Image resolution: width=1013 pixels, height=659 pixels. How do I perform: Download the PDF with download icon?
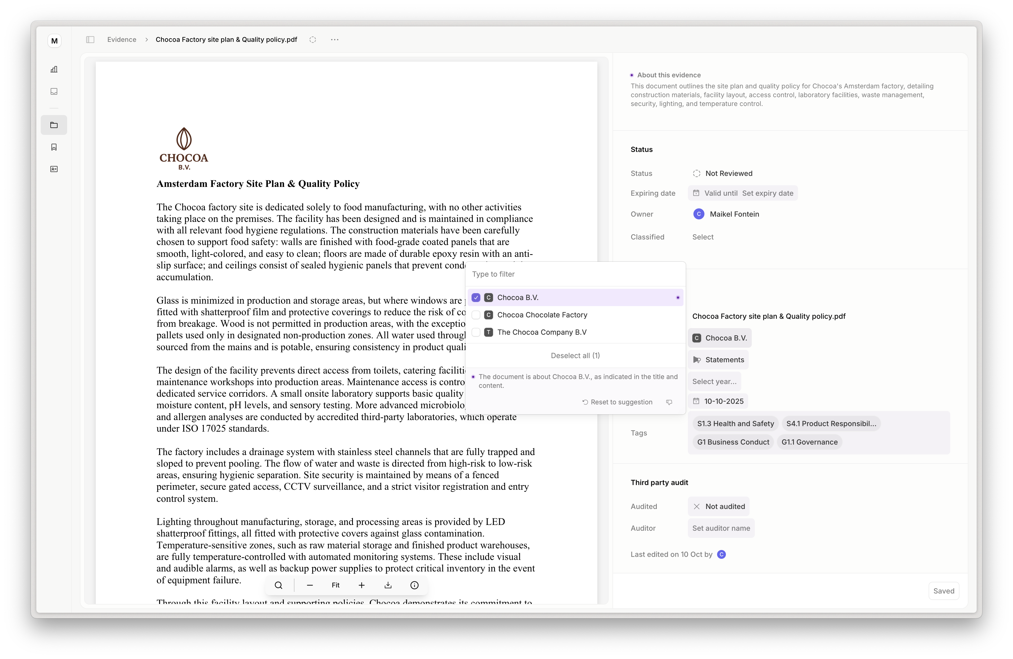pyautogui.click(x=388, y=585)
